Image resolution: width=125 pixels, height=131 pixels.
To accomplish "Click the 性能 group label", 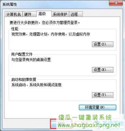I will [15, 29].
